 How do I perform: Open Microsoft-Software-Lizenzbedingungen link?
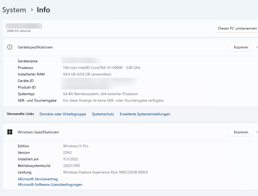click(x=50, y=184)
